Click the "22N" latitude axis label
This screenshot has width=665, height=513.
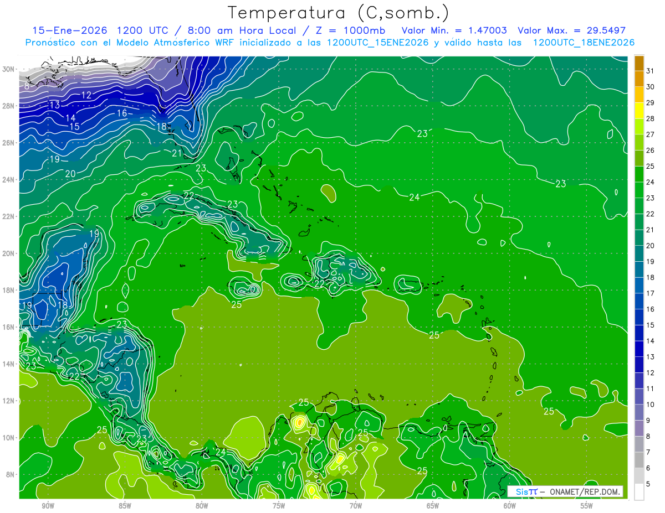point(9,216)
